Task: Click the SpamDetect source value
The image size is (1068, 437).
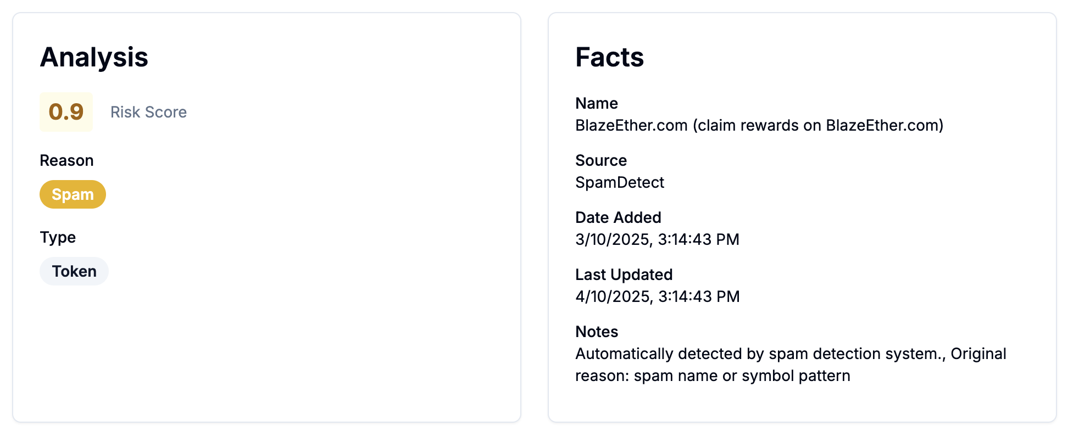Action: (x=619, y=182)
